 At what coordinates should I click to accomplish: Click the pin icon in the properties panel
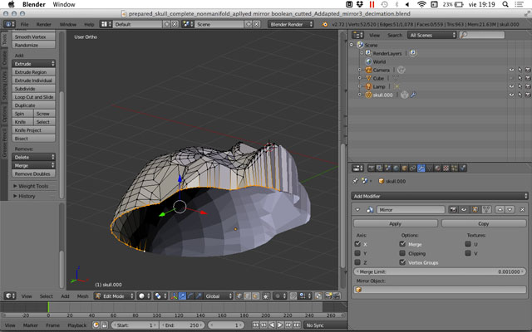tap(355, 181)
